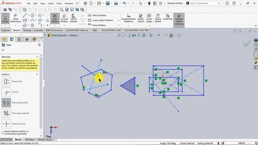This screenshot has height=145, width=258.
Task: Click the Undo icon
Action: tap(124, 3)
